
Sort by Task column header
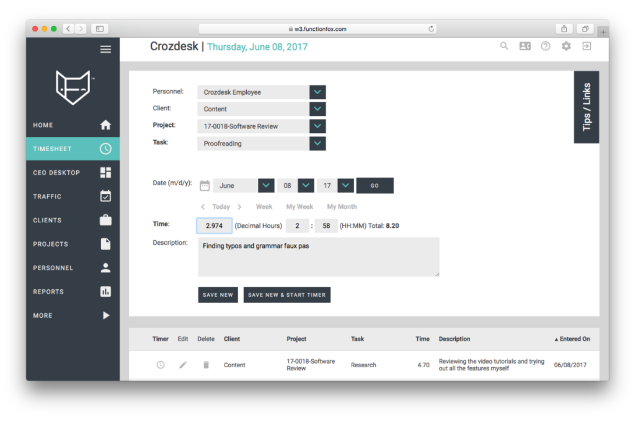(x=357, y=339)
